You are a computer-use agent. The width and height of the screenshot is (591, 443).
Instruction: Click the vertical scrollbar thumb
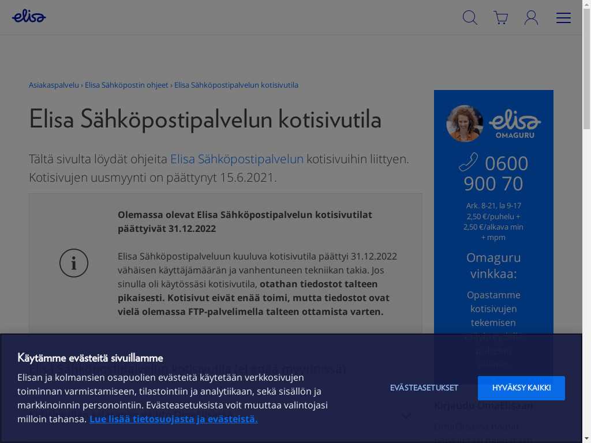point(586,69)
